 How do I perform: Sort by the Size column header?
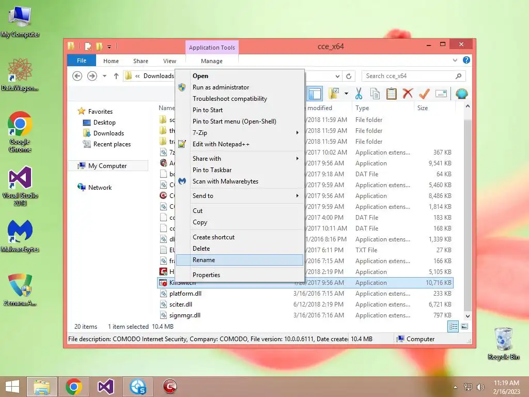click(x=434, y=108)
